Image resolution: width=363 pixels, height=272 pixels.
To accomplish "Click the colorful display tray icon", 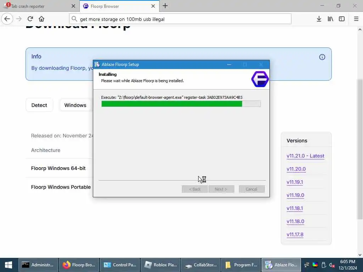I will (x=315, y=265).
